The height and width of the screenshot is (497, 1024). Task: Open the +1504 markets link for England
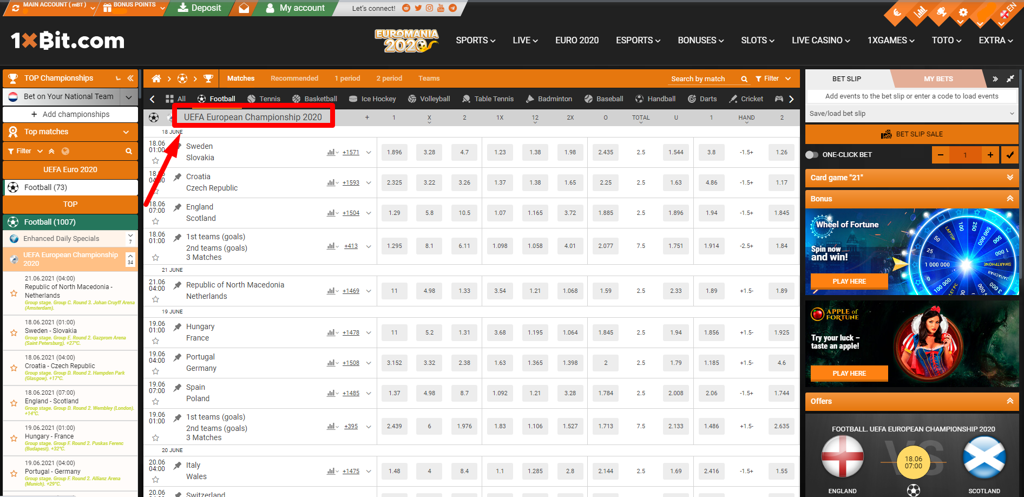click(x=351, y=213)
